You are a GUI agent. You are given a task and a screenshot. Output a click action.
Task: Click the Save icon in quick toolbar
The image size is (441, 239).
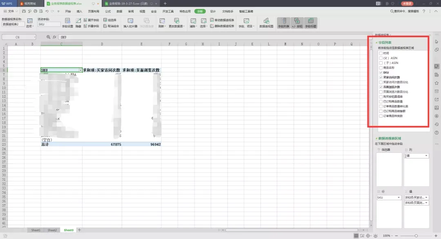point(24,11)
